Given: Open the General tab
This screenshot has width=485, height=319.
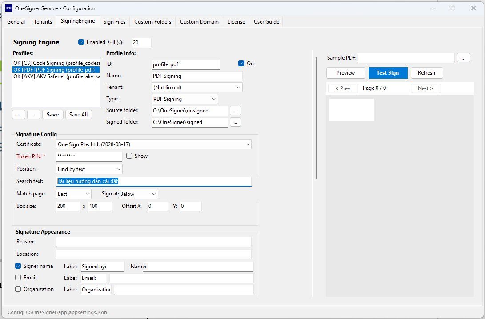Looking at the screenshot, I should pyautogui.click(x=16, y=22).
